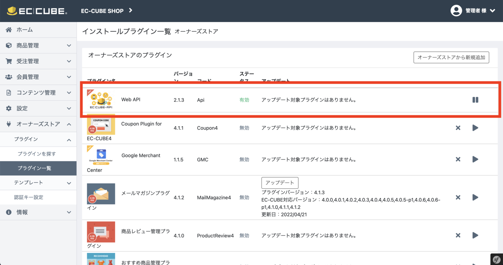Click the Coupon Plugin thumbnail image
Viewport: 503px width, 265px height.
[101, 125]
